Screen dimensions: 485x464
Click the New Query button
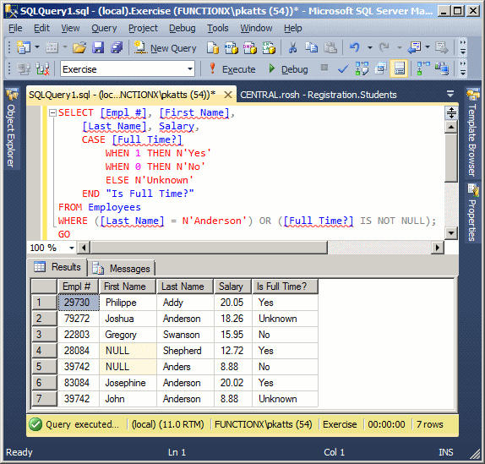[x=165, y=48]
